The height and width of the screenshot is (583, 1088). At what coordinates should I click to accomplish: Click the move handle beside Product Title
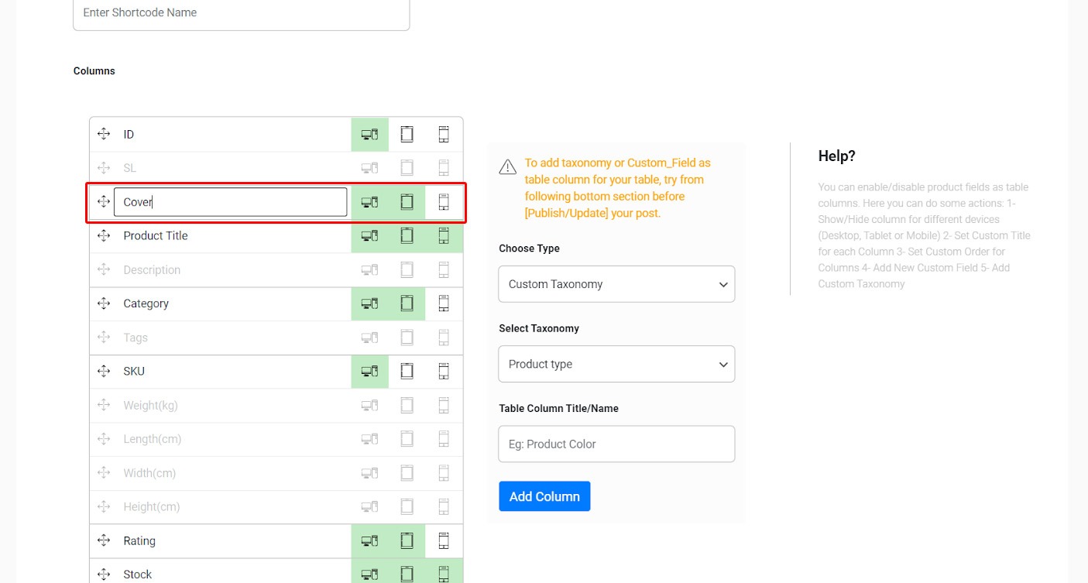[x=104, y=235]
